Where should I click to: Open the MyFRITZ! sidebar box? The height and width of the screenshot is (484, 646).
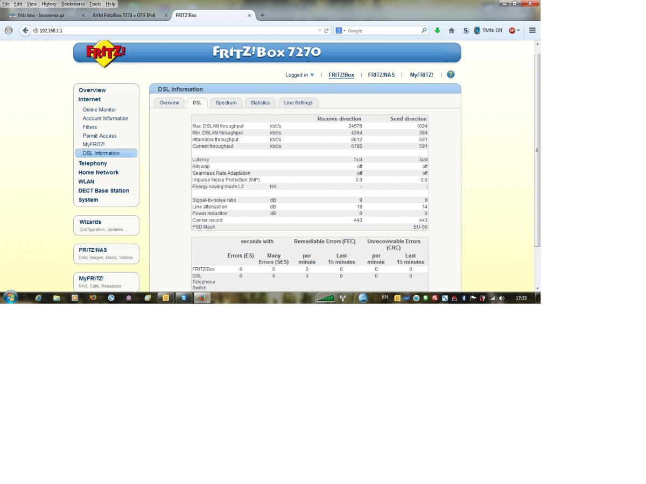click(106, 282)
